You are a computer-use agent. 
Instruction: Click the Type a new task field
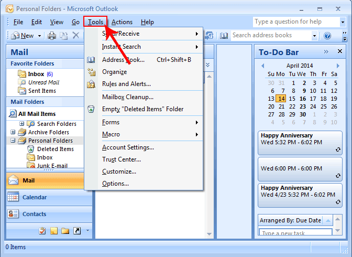pyautogui.click(x=295, y=232)
